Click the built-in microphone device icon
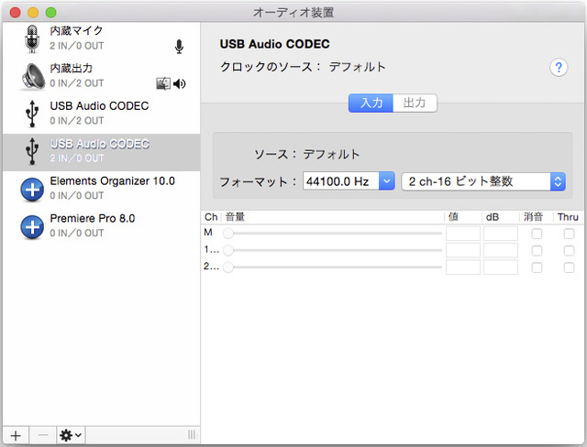Image resolution: width=587 pixels, height=447 pixels. 33,39
